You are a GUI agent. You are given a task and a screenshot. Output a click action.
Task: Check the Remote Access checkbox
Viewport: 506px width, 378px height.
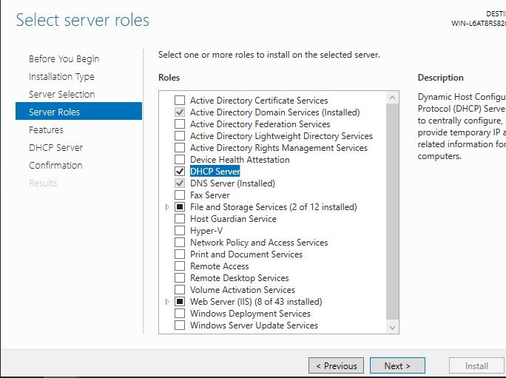click(180, 266)
